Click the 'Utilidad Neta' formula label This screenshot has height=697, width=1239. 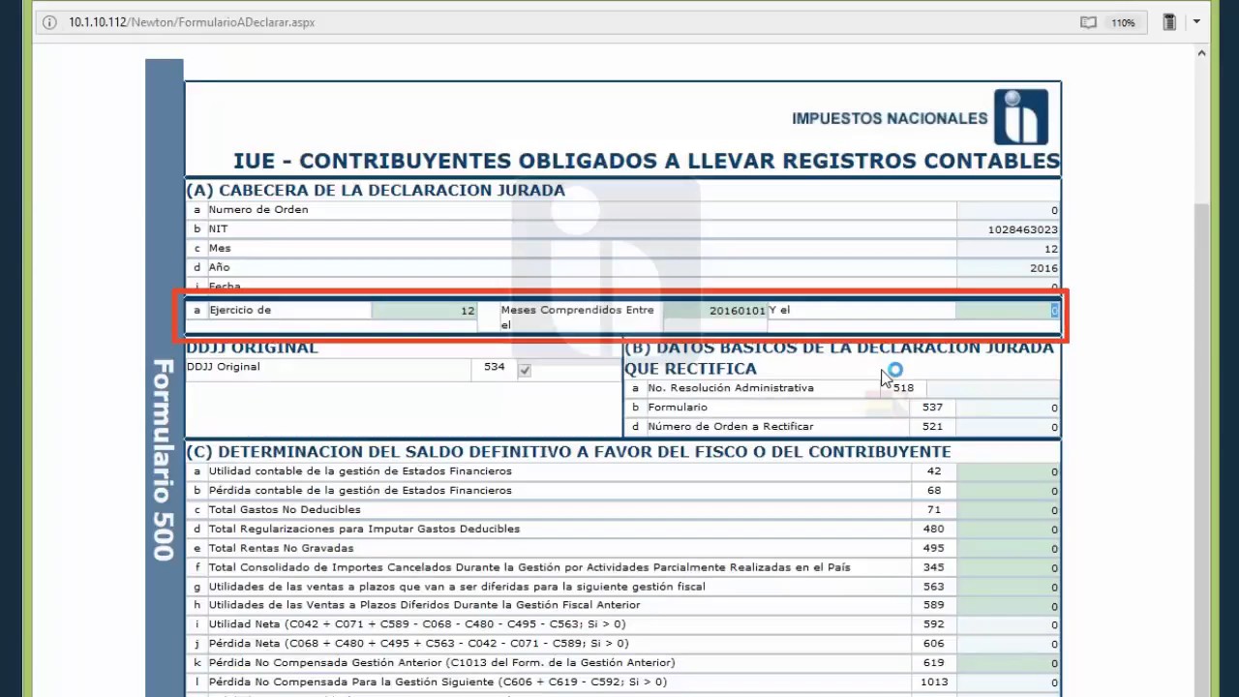(x=417, y=624)
